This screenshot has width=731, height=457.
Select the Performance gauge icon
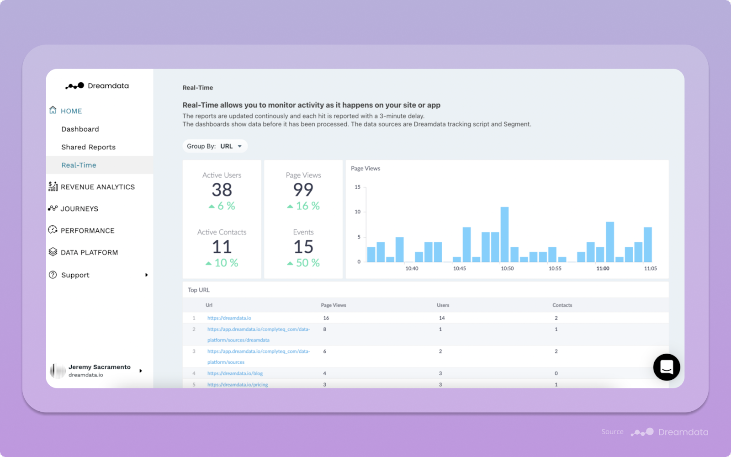(52, 230)
